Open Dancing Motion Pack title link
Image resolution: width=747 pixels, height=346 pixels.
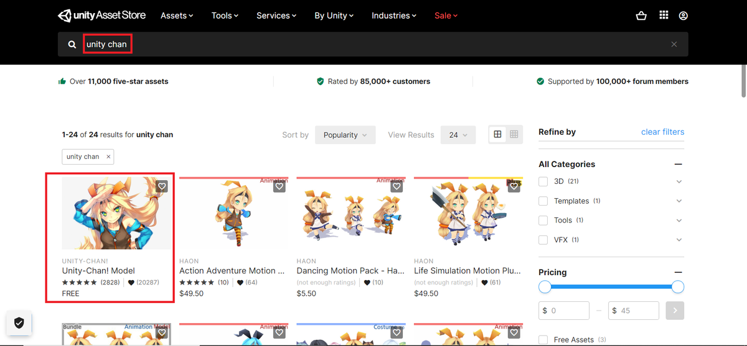[x=350, y=271]
